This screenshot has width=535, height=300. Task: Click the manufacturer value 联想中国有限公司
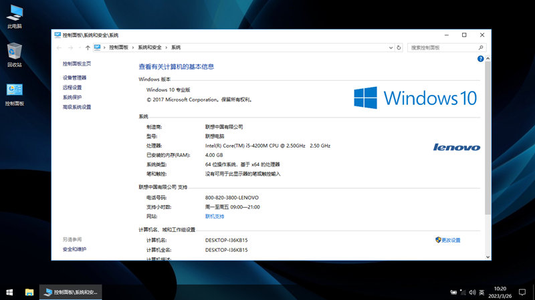click(224, 127)
